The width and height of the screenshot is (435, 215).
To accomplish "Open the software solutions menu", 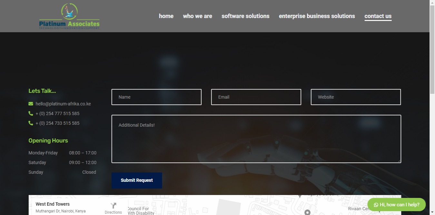I will point(245,16).
